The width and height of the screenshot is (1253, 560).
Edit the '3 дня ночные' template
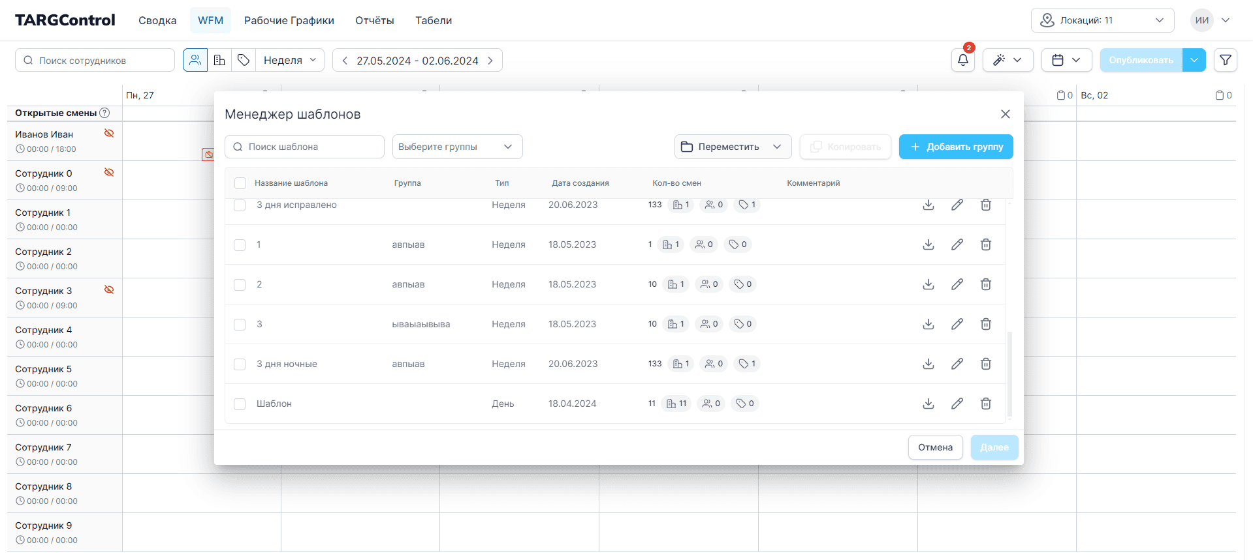pyautogui.click(x=957, y=364)
